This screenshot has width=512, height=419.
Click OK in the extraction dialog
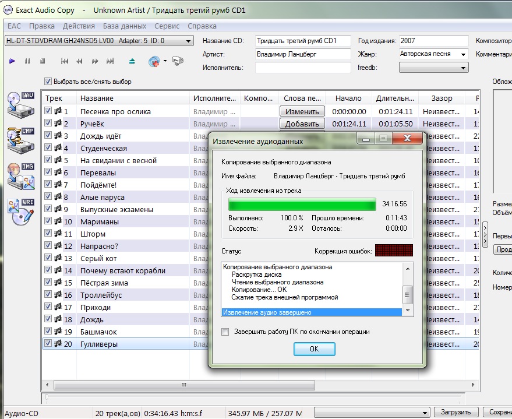pyautogui.click(x=314, y=348)
